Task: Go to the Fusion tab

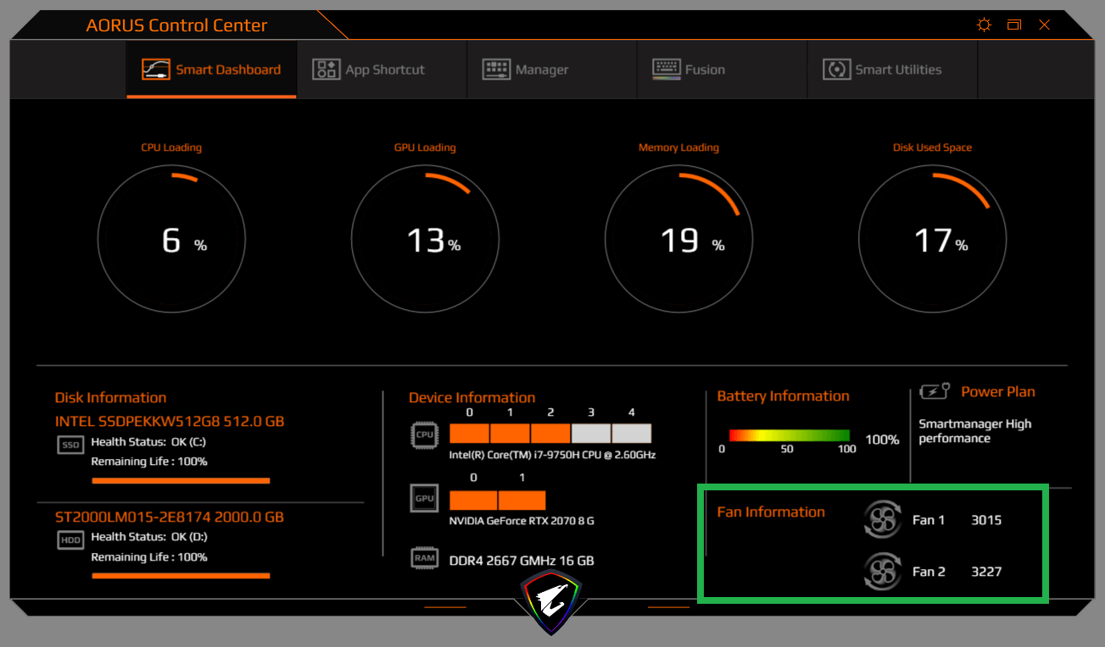Action: 722,69
